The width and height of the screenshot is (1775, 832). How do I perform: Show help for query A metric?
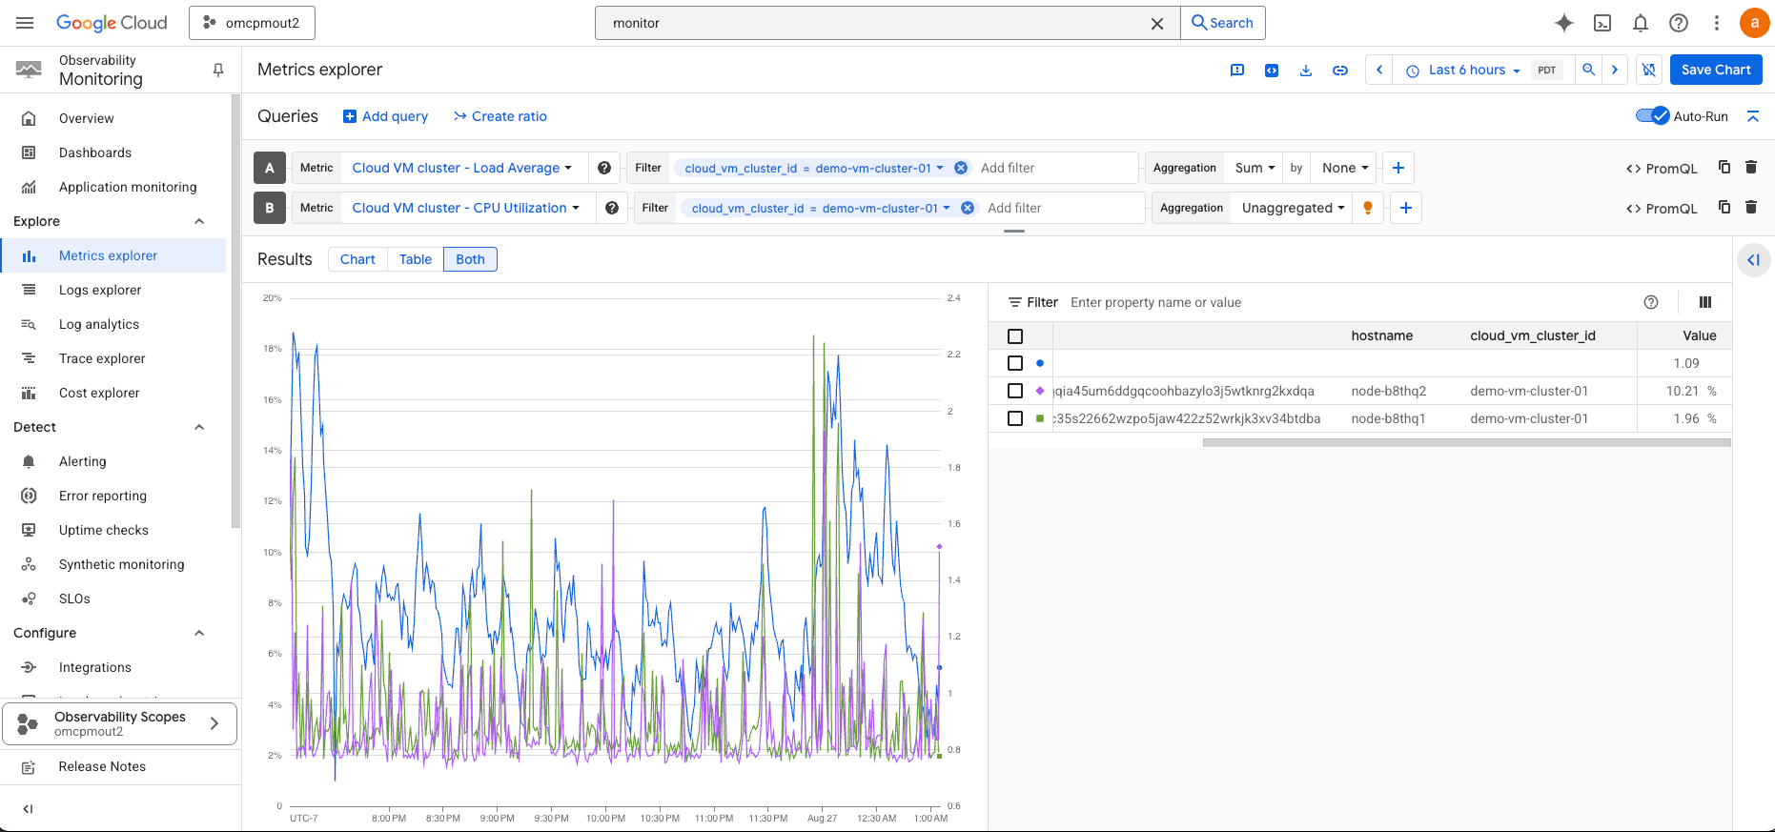pos(604,168)
